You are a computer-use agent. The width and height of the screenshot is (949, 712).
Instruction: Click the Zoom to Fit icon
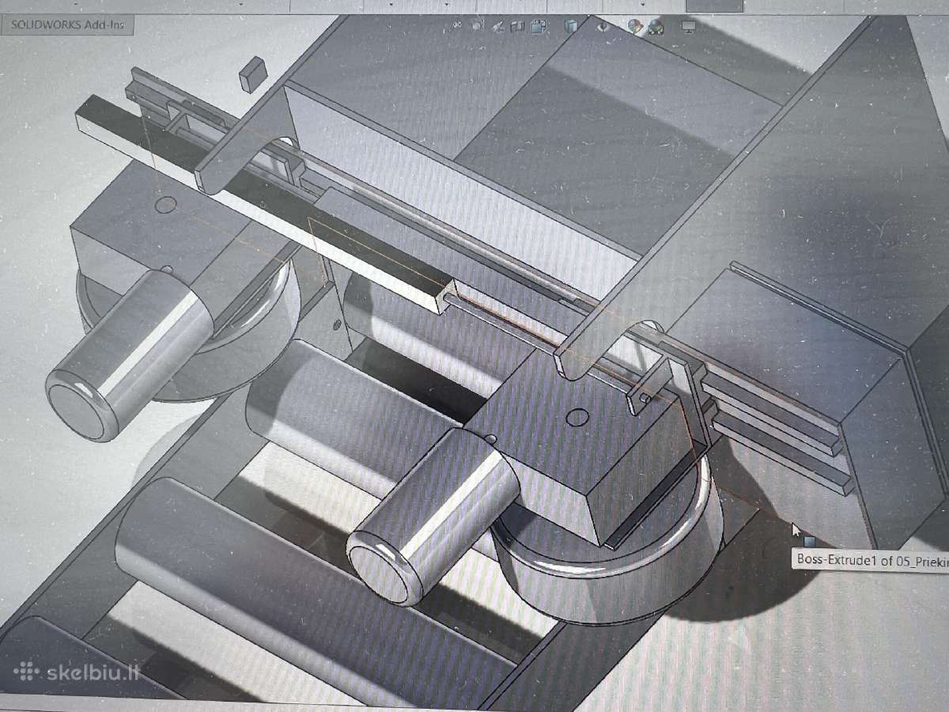(456, 26)
